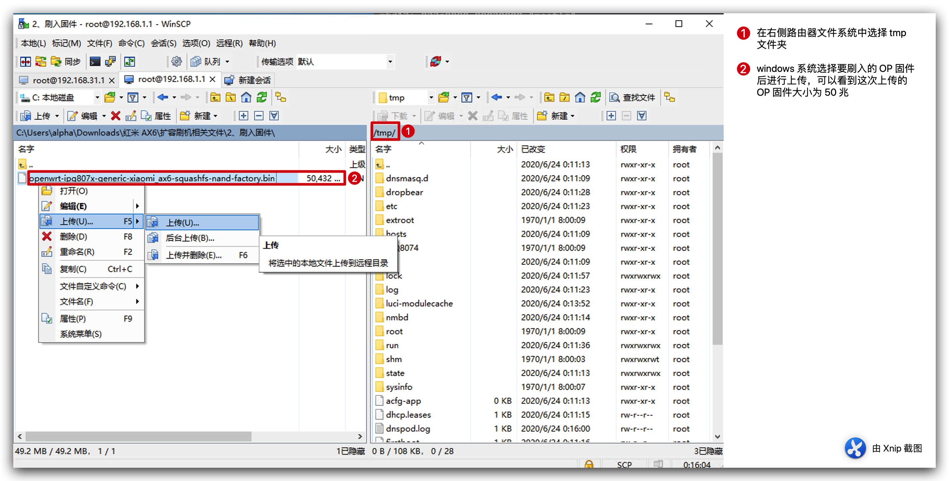Click the session disconnect icon on the main toolbar
The image size is (949, 481).
pos(436,62)
